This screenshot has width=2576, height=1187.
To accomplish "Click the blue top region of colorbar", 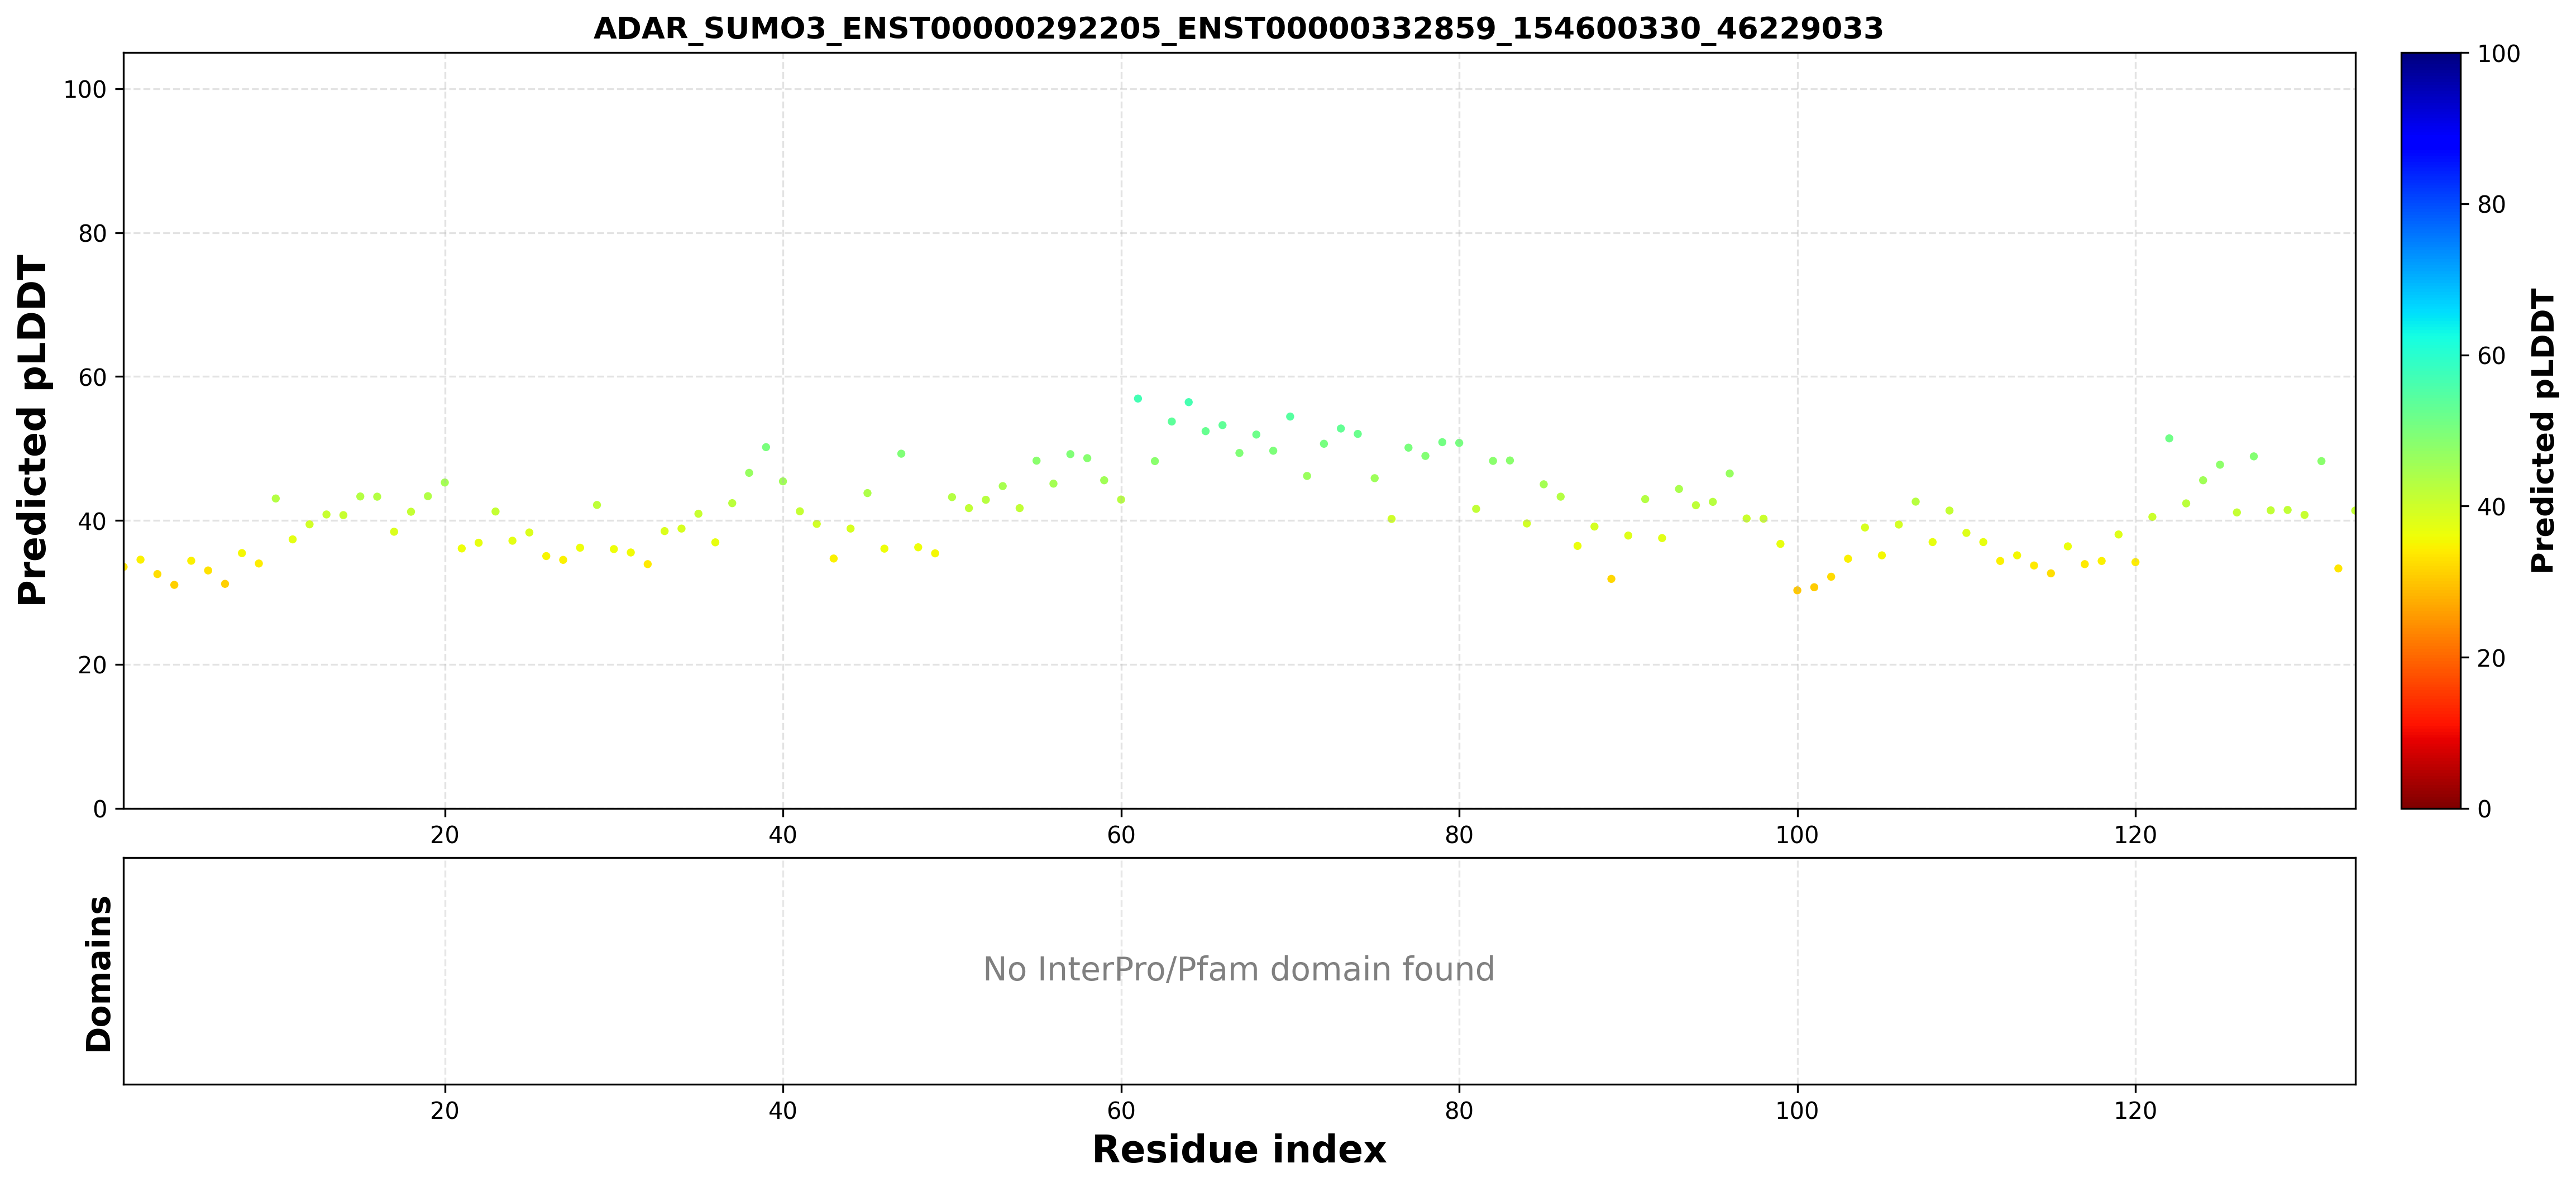I will point(2431,120).
